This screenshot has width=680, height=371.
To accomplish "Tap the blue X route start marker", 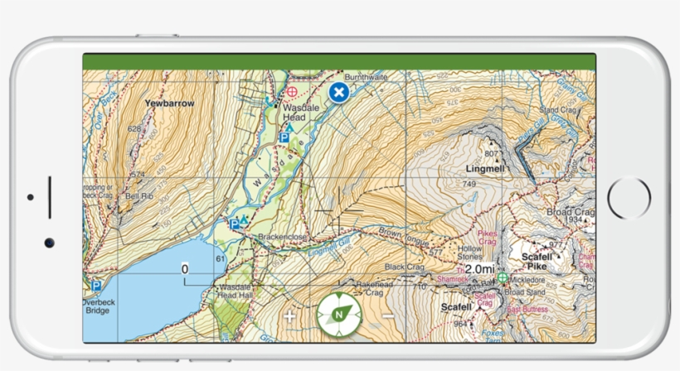I will click(338, 92).
